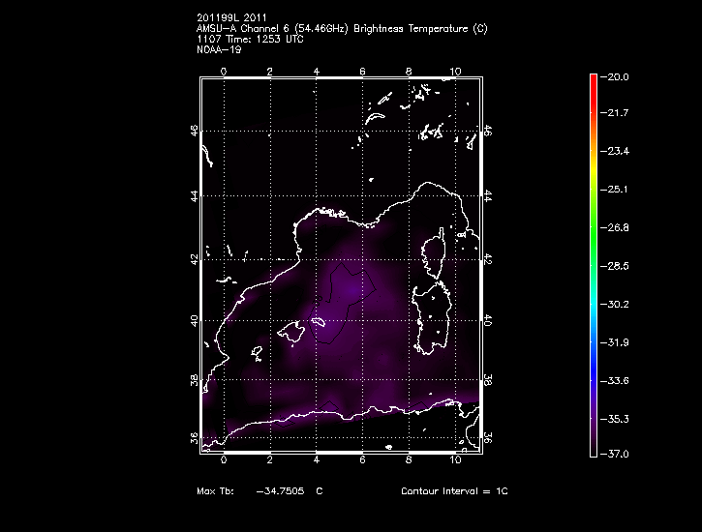
Task: Click the latitude label 44 on the left axis
Action: click(x=195, y=195)
